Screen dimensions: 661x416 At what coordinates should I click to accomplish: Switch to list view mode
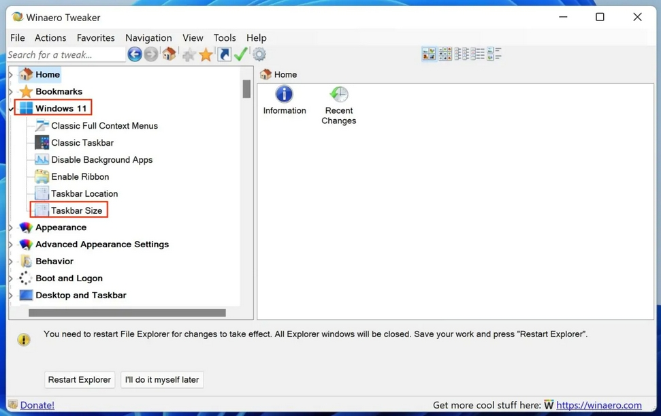(x=478, y=54)
